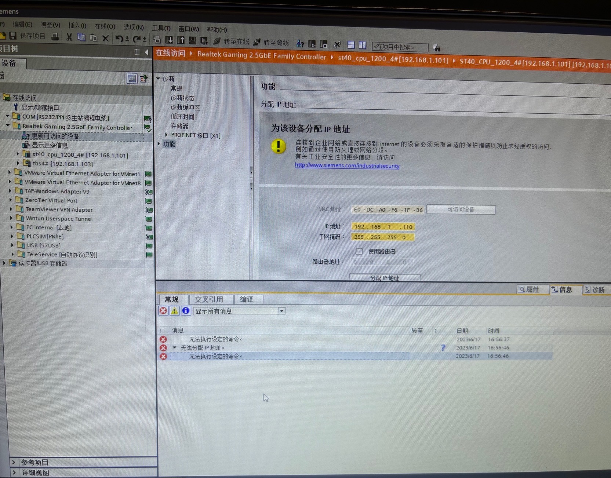Click the details view icon above the device tree
This screenshot has height=478, width=611.
pos(132,78)
